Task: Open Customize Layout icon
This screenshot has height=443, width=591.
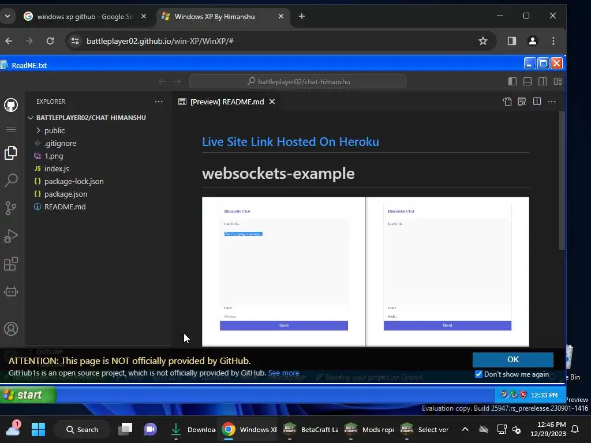Action: (x=558, y=81)
